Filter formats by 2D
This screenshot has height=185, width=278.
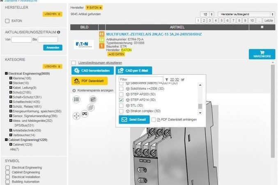point(172,80)
